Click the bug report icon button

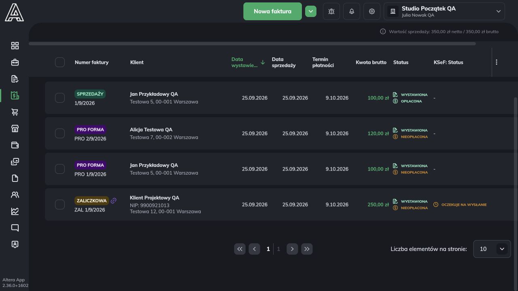click(331, 11)
